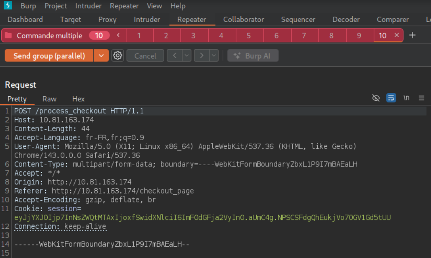
Task: Go forward to next request arrow
Action: coord(202,56)
